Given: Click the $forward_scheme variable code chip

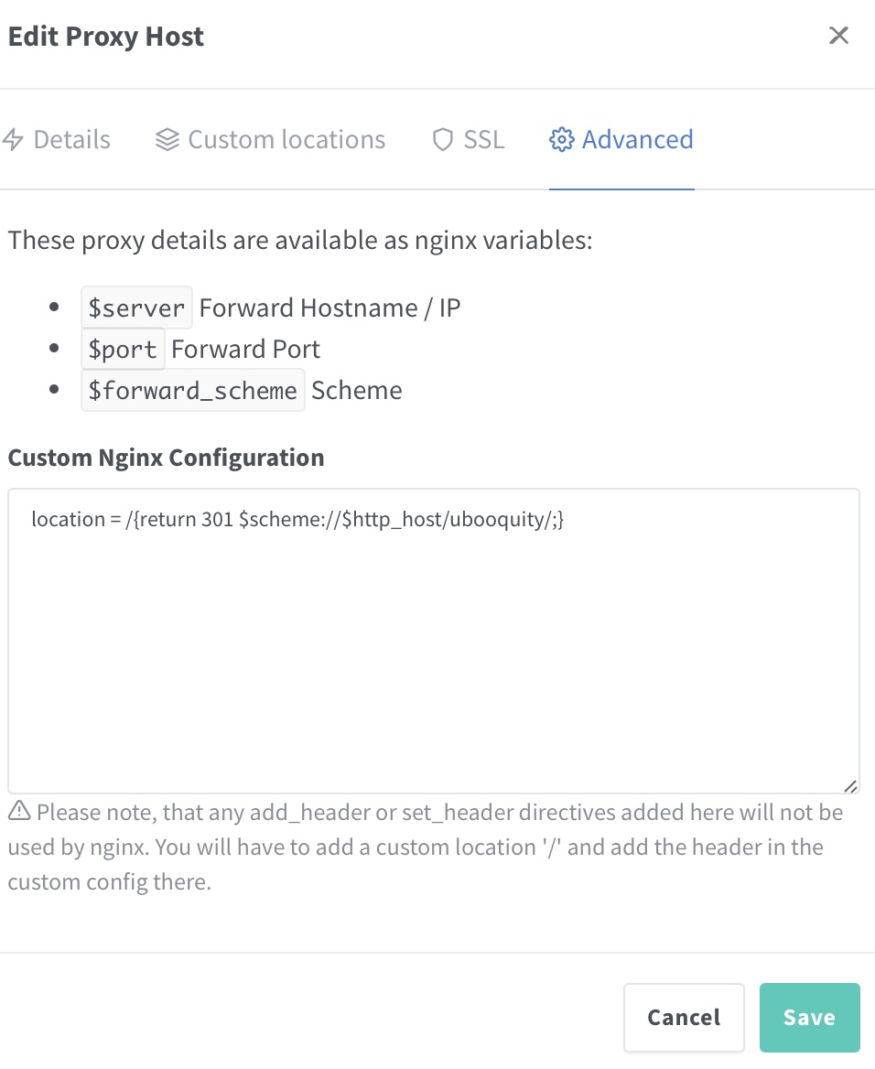Looking at the screenshot, I should 192,391.
